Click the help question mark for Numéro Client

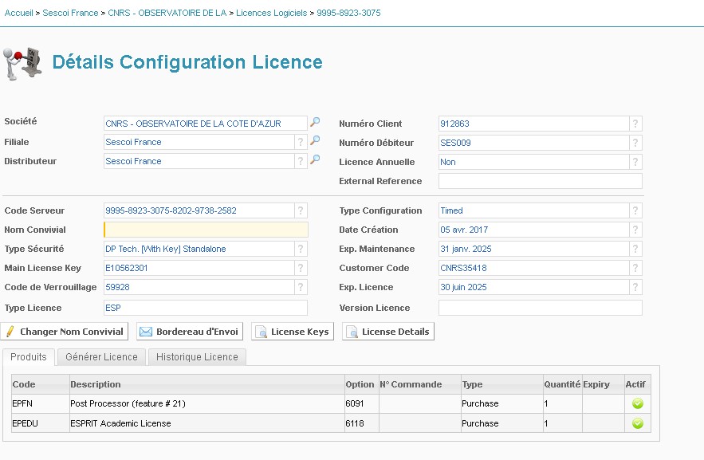point(635,124)
